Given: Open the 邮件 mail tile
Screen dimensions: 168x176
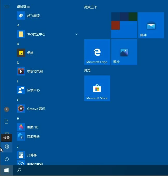Looking at the screenshot, I should coord(151,25).
